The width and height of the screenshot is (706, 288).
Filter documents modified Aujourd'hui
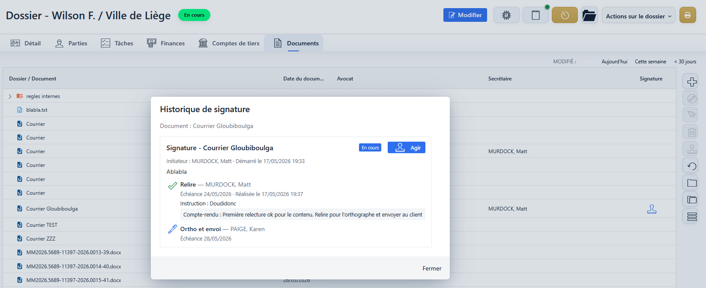pos(614,62)
